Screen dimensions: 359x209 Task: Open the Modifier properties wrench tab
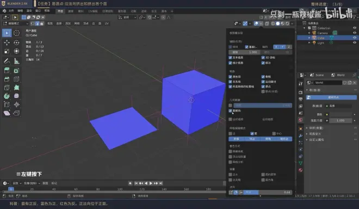(301, 136)
